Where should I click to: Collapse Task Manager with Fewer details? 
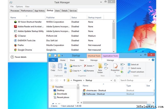point(18,57)
